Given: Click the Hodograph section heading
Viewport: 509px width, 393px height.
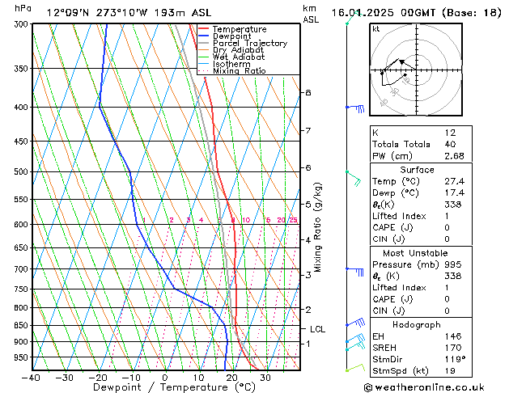Looking at the screenshot, I should pos(417,325).
